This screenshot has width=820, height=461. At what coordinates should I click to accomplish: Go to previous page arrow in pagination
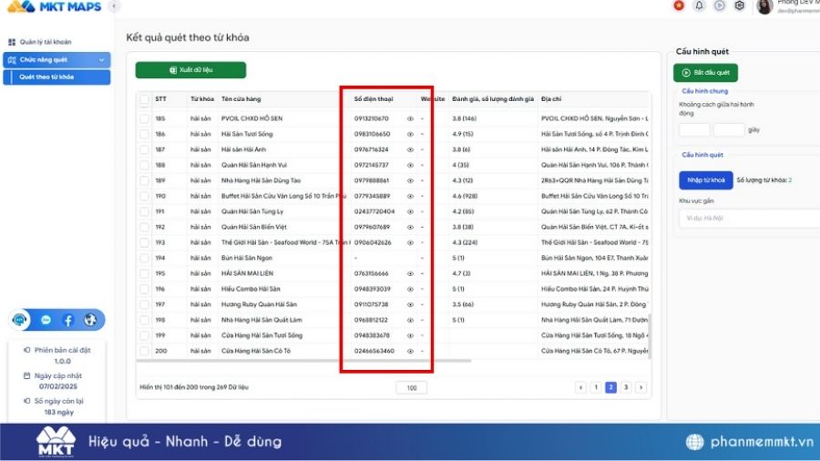point(580,387)
